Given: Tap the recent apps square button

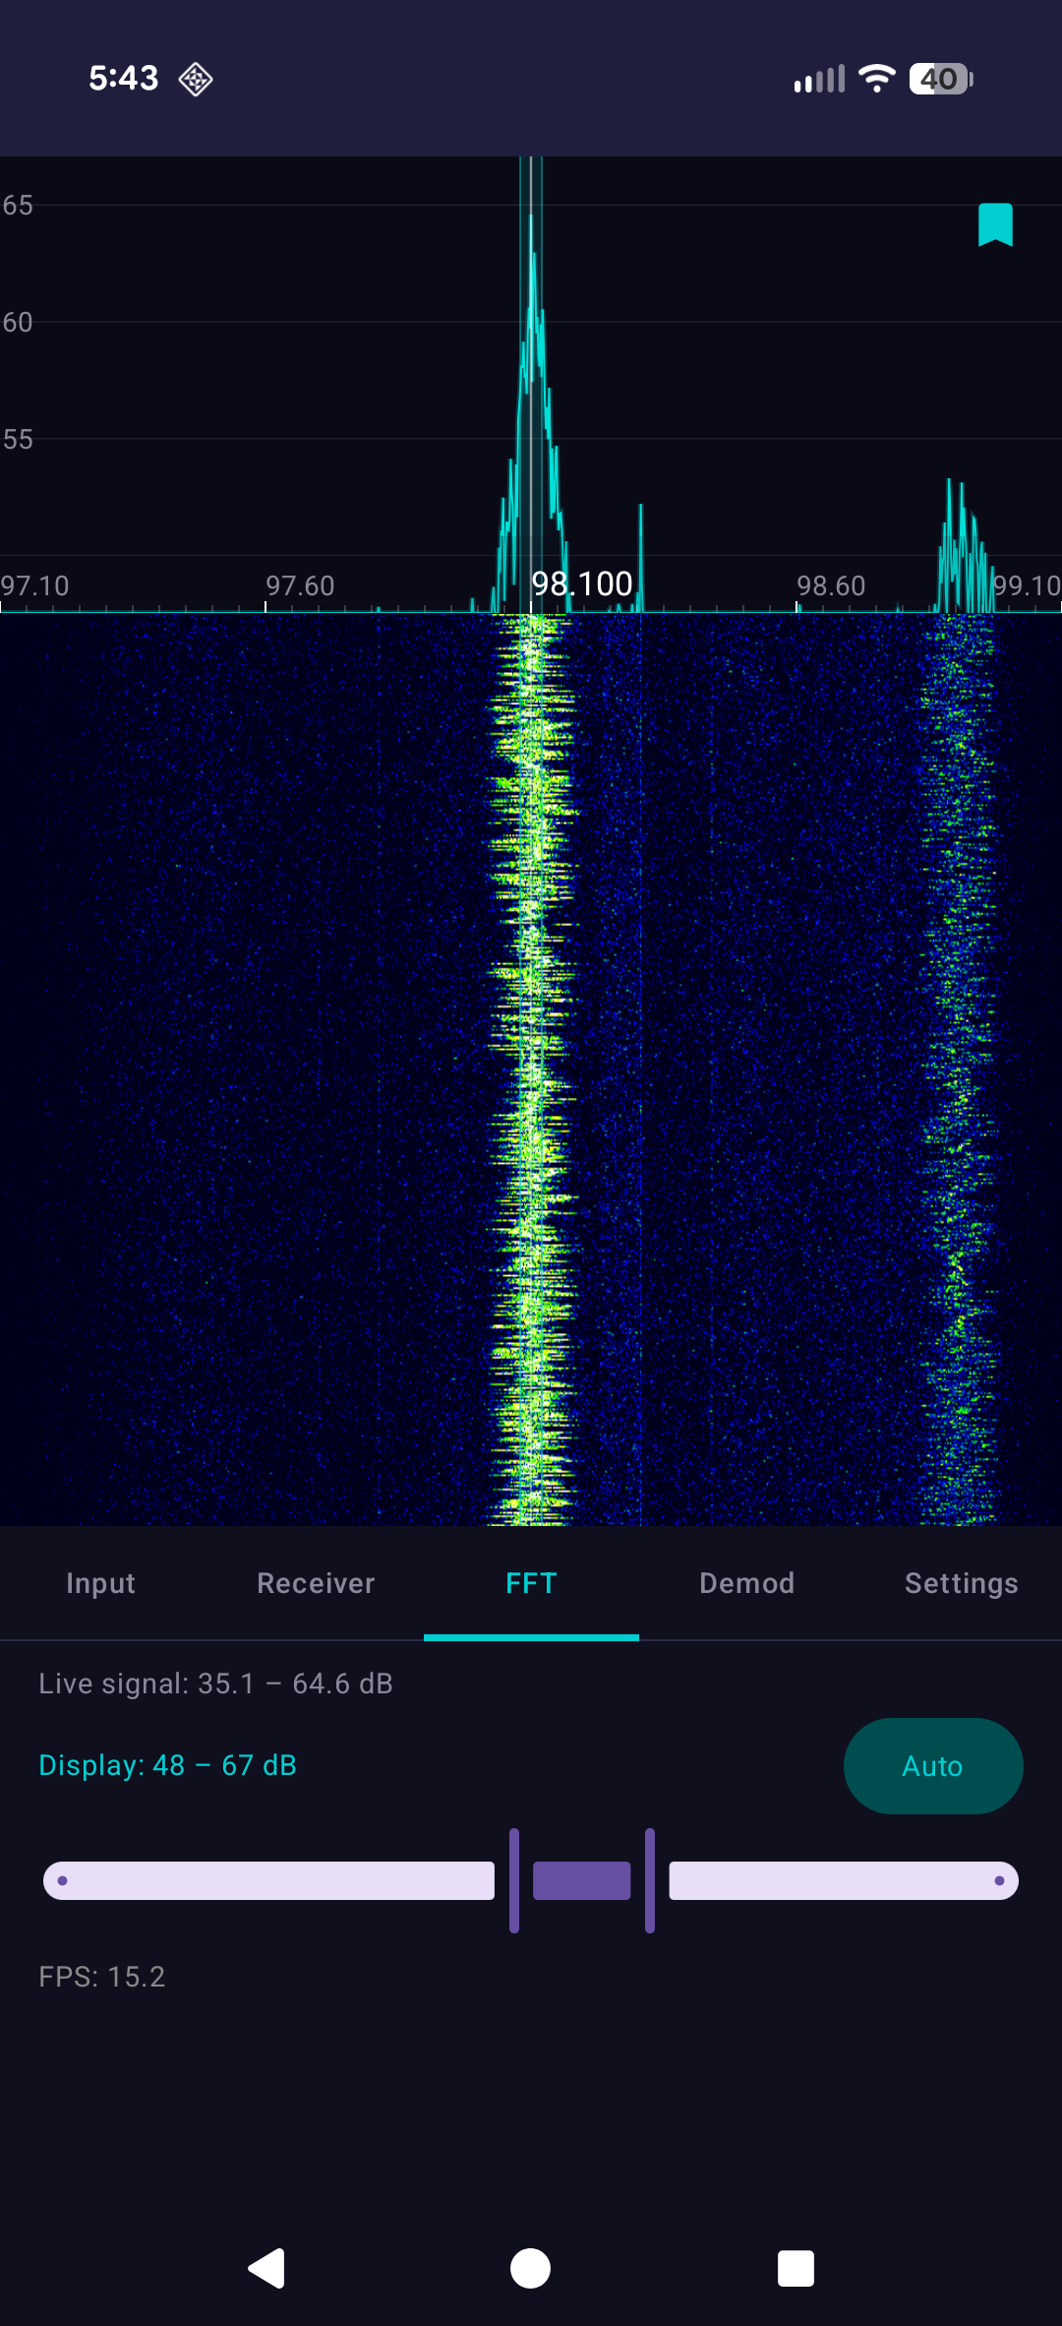Looking at the screenshot, I should click(x=796, y=2268).
